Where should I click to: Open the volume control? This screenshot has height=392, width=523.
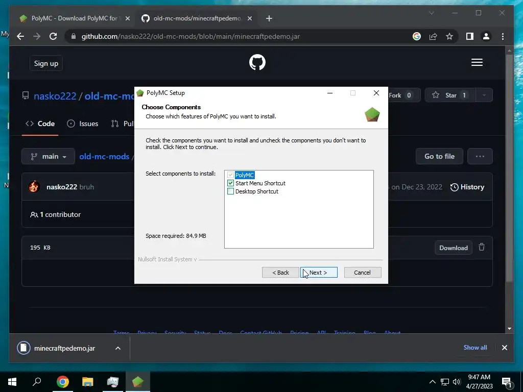[457, 382]
